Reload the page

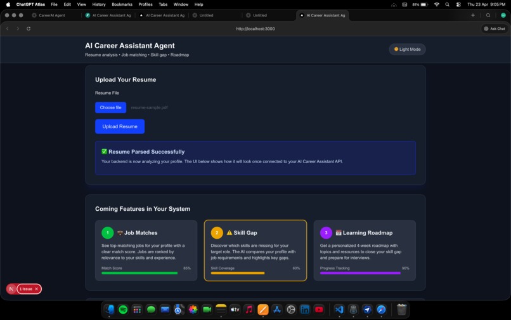29,29
